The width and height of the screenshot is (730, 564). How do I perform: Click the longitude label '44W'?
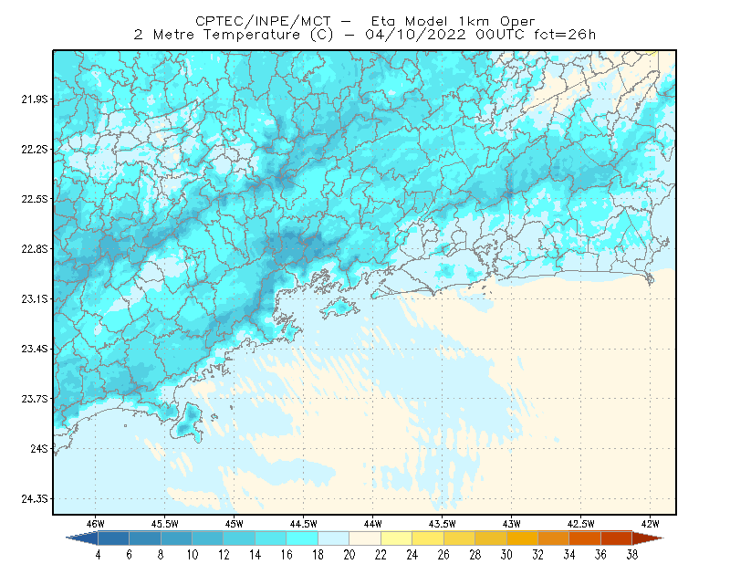373,524
